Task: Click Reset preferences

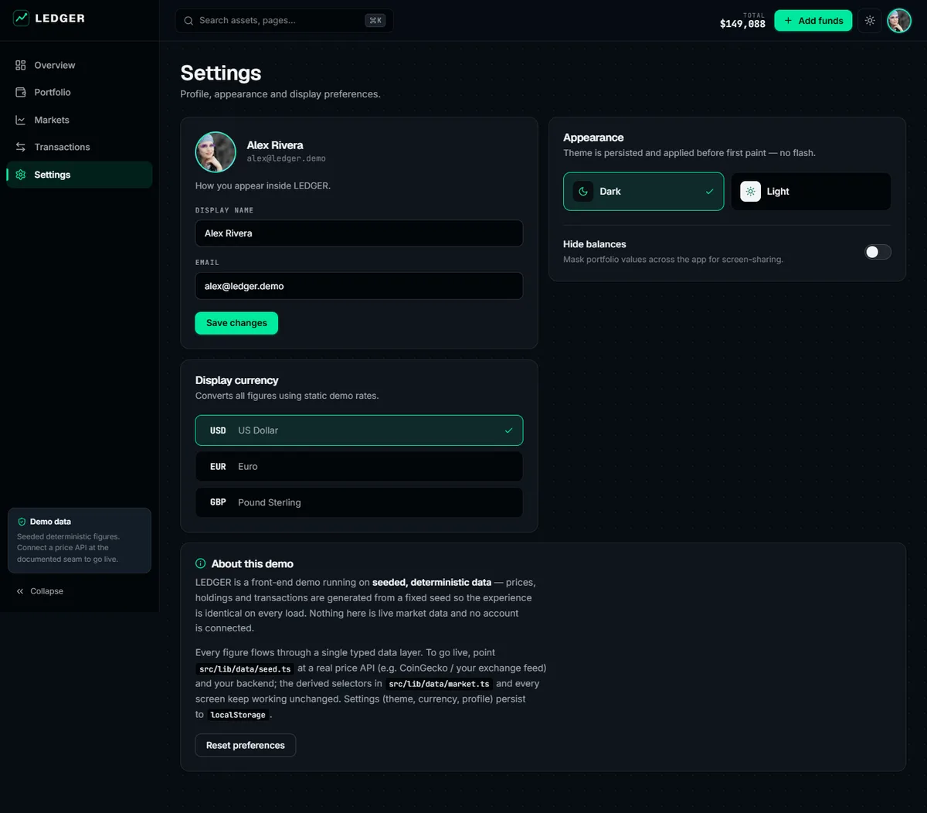Action: click(246, 745)
